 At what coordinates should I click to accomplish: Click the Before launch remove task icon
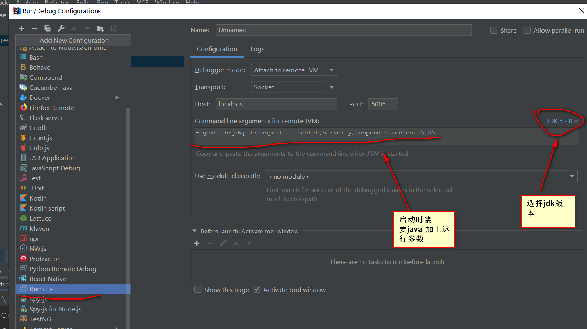click(x=210, y=243)
